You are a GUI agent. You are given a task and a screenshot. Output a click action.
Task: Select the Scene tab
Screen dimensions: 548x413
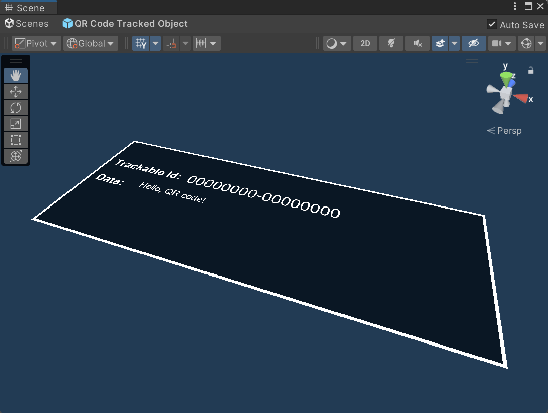coord(29,8)
